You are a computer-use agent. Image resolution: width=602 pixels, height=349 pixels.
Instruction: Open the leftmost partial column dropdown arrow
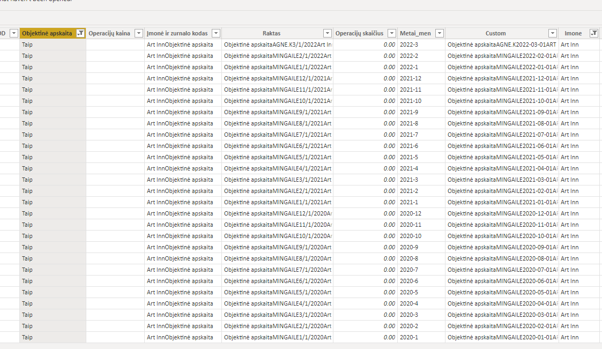[x=14, y=33]
